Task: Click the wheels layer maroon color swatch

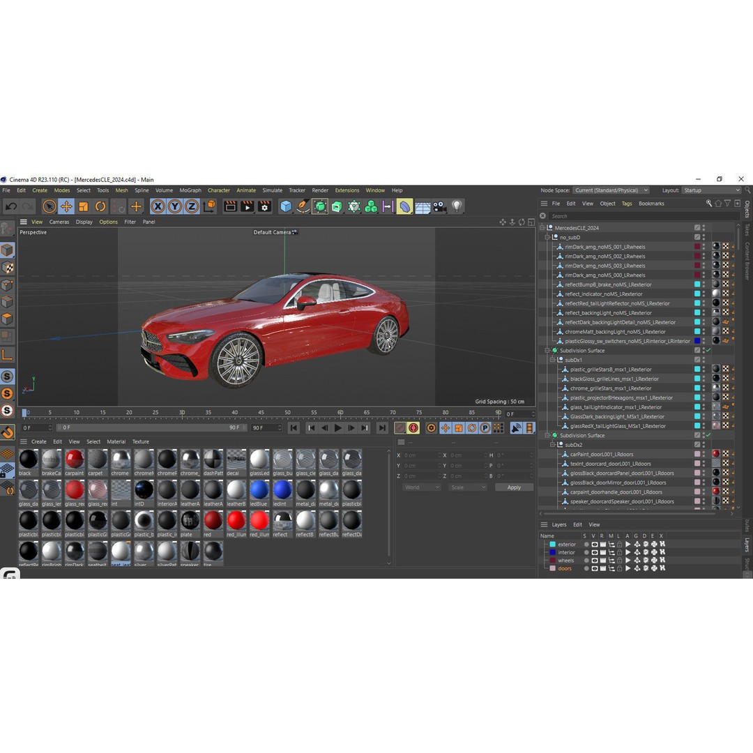Action: (552, 561)
